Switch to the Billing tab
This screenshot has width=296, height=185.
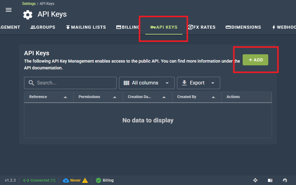pyautogui.click(x=128, y=27)
